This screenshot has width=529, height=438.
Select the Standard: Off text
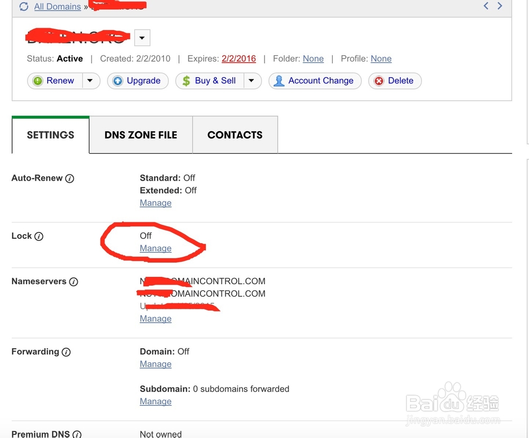click(x=167, y=178)
